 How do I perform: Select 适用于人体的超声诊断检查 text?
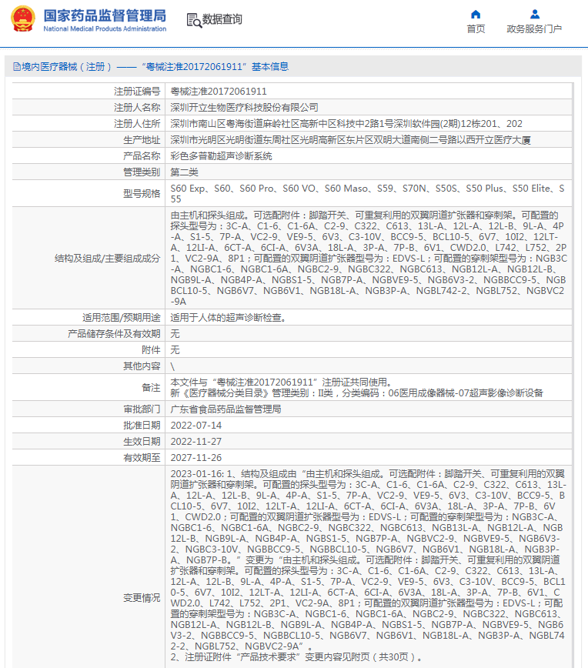coord(228,317)
